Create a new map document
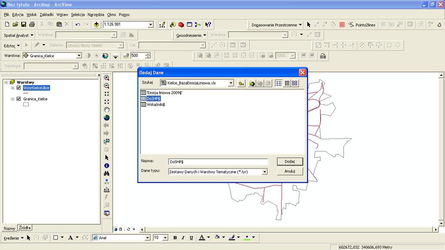Image resolution: width=445 pixels, height=250 pixels. [7, 25]
